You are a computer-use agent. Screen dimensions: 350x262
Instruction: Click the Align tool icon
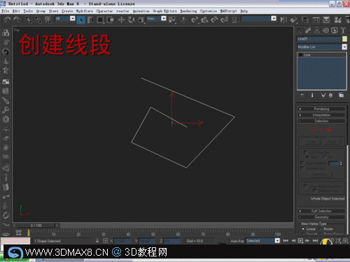point(294,20)
